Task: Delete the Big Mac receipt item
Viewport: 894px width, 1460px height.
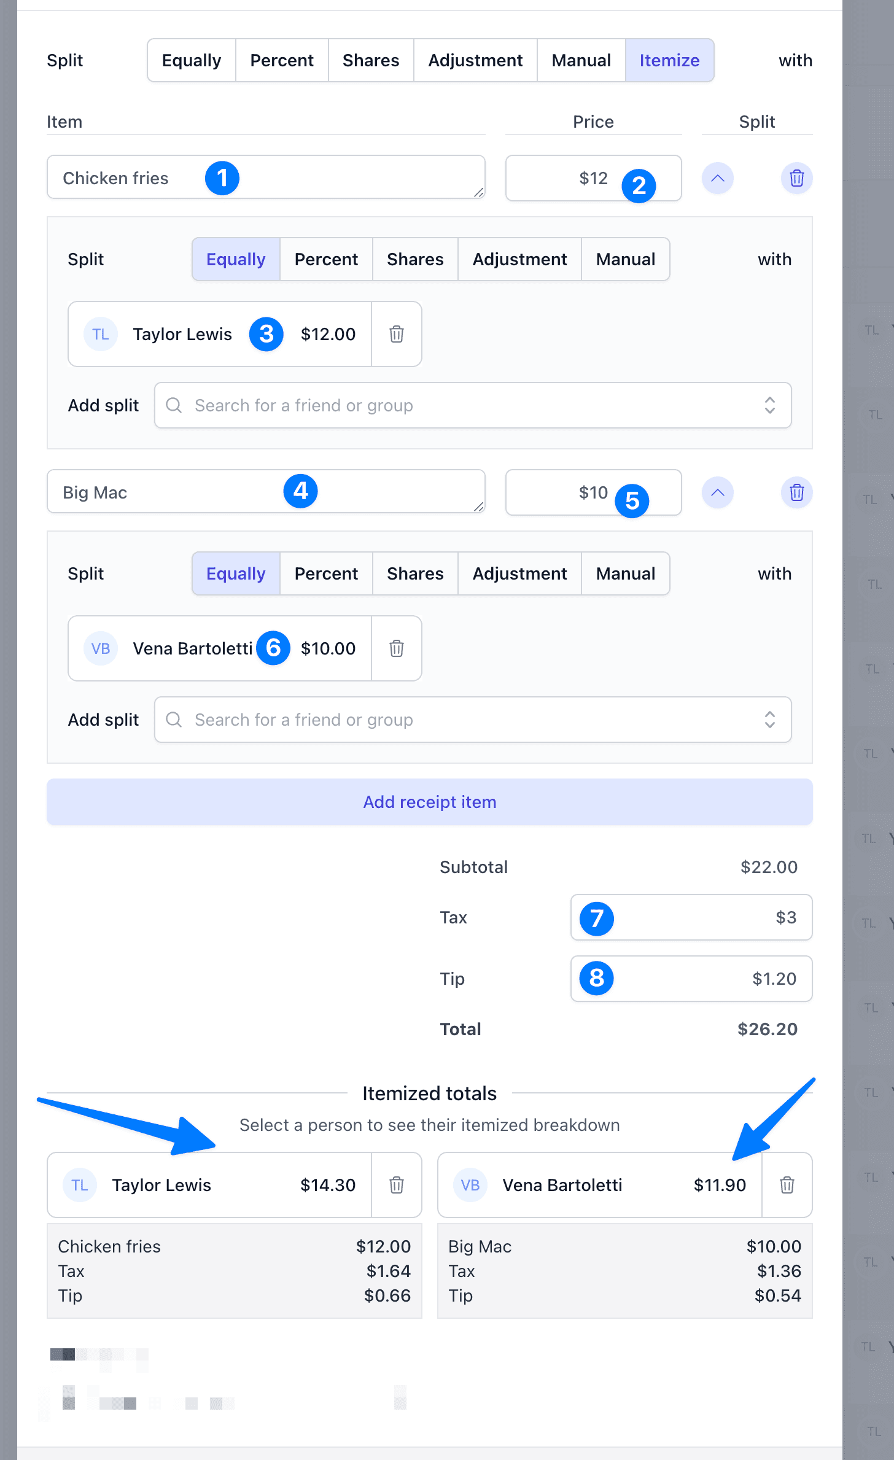Action: [x=796, y=492]
